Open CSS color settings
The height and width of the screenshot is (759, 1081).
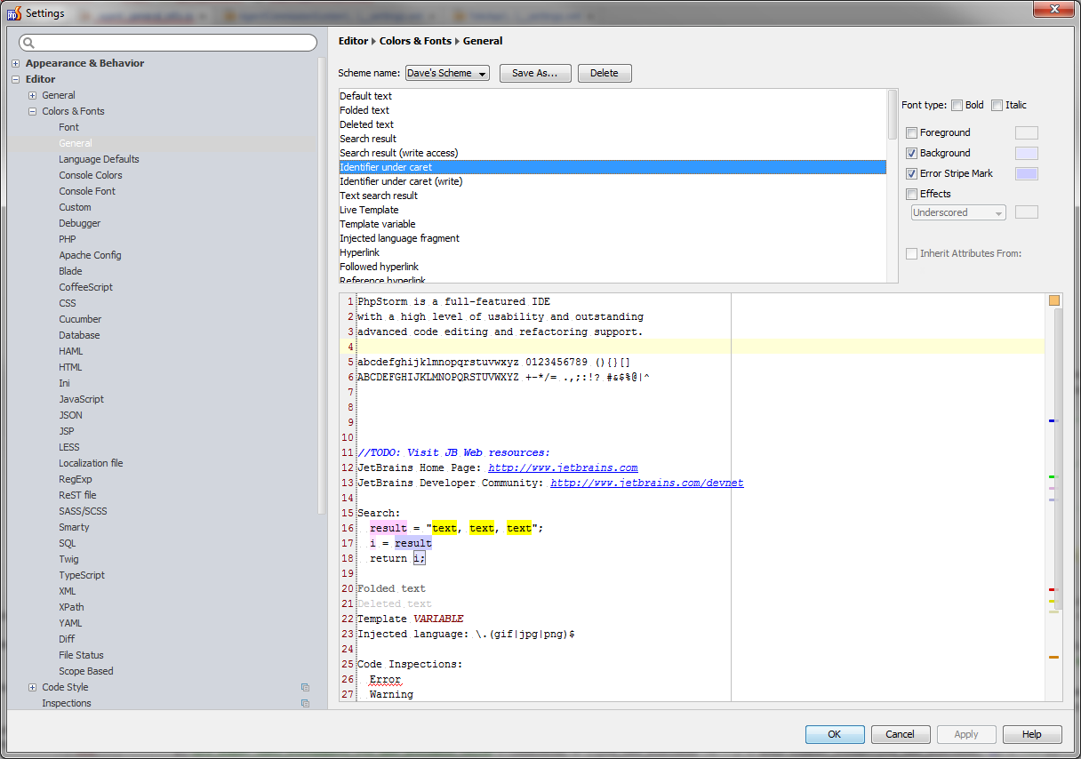[x=68, y=303]
